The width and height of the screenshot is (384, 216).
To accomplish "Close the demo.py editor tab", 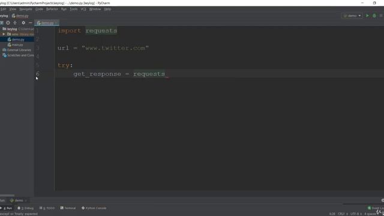I will click(56, 23).
